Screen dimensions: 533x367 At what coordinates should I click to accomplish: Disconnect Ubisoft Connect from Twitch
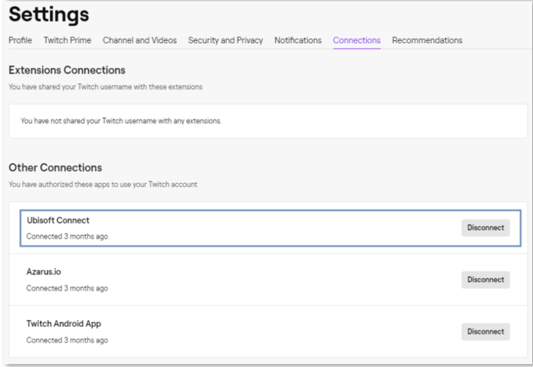[x=485, y=228]
